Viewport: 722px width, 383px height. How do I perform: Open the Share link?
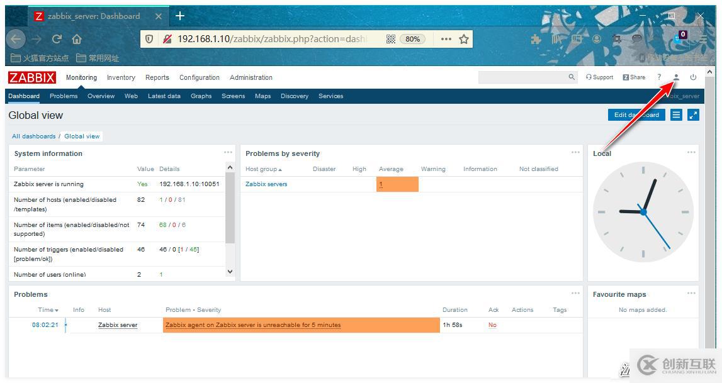634,77
